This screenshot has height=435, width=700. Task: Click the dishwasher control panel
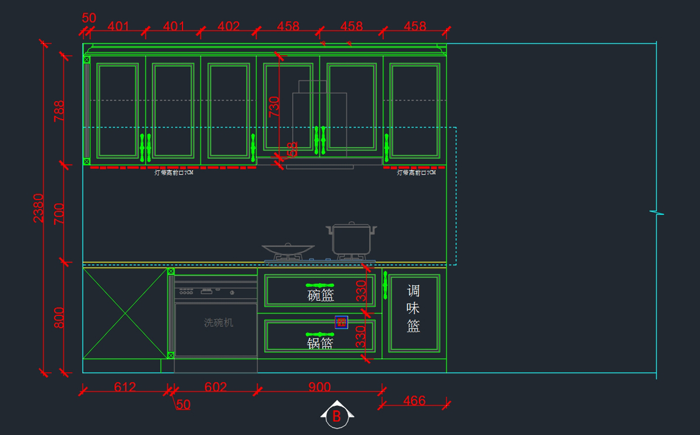[x=216, y=291]
